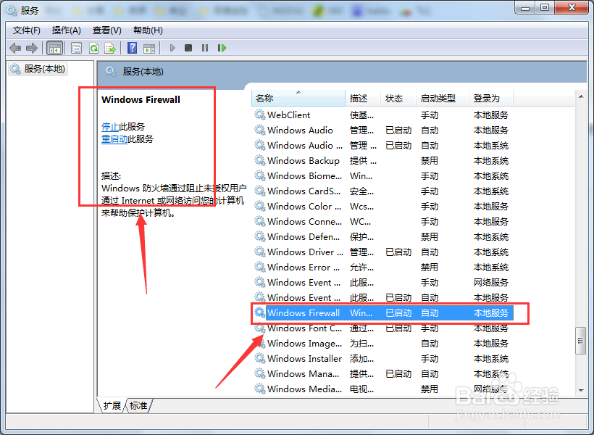Select the Windows Installer service name
594x435 pixels.
click(304, 358)
